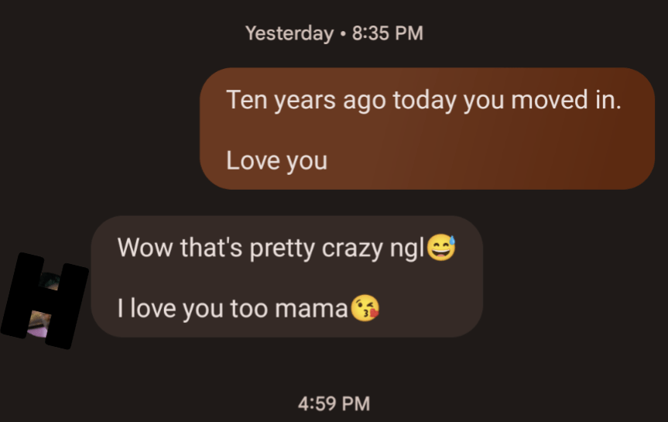Click the "Wow that's pretty crazy ngl" line

271,249
